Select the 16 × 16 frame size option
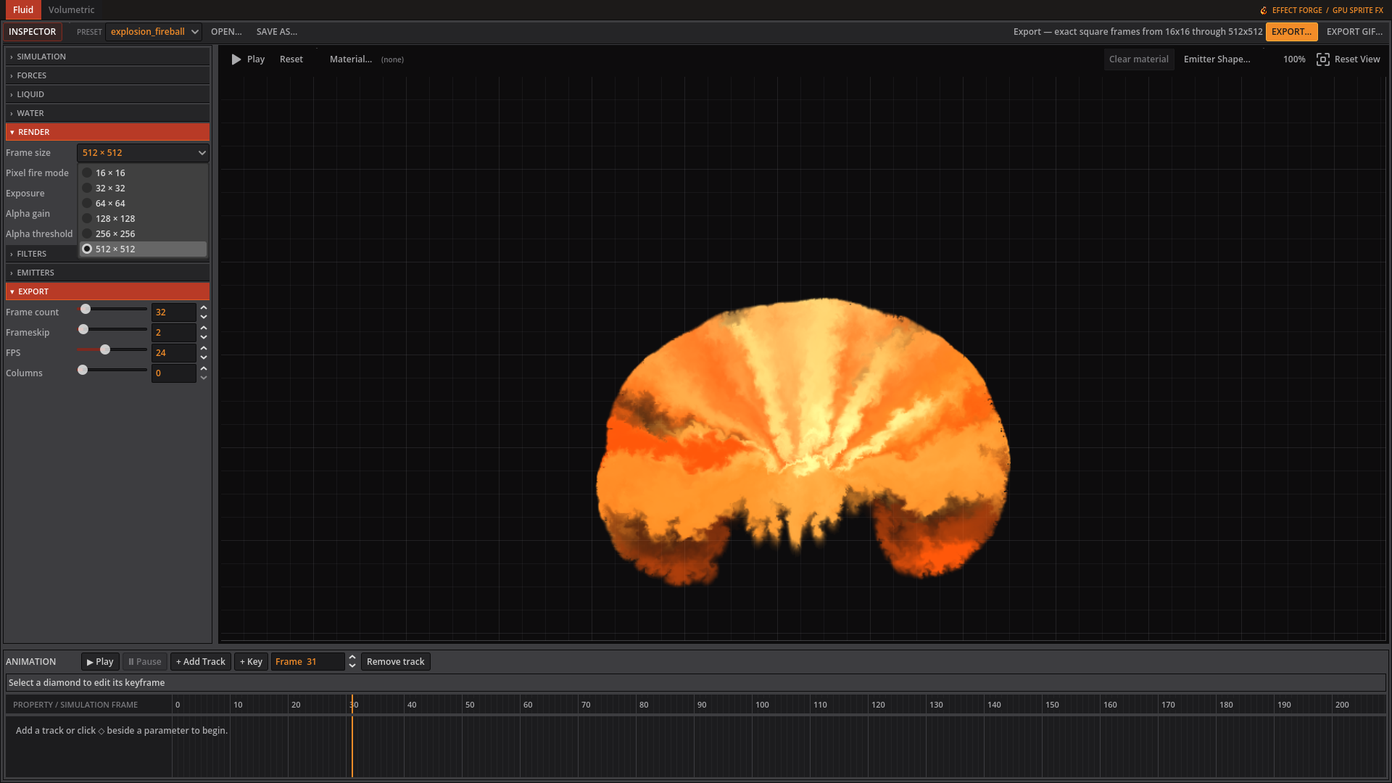Image resolution: width=1392 pixels, height=783 pixels. (144, 173)
